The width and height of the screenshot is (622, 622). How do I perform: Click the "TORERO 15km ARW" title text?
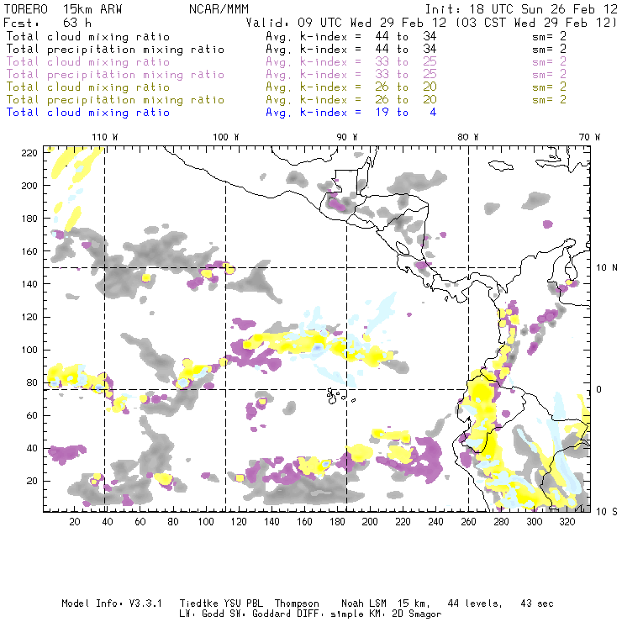point(63,9)
